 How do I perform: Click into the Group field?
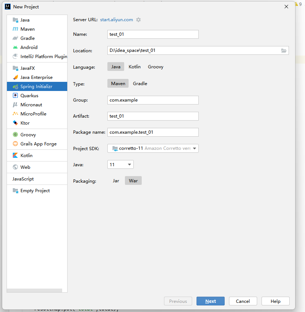coord(153,100)
